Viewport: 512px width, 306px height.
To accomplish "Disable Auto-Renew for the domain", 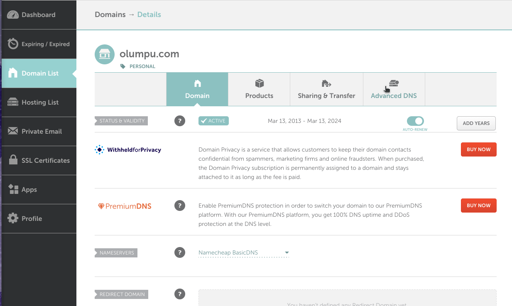I will [415, 121].
